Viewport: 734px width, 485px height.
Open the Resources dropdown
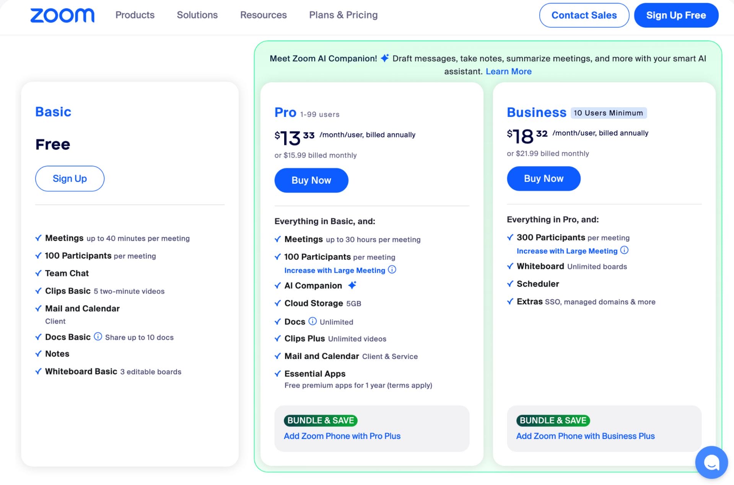263,15
